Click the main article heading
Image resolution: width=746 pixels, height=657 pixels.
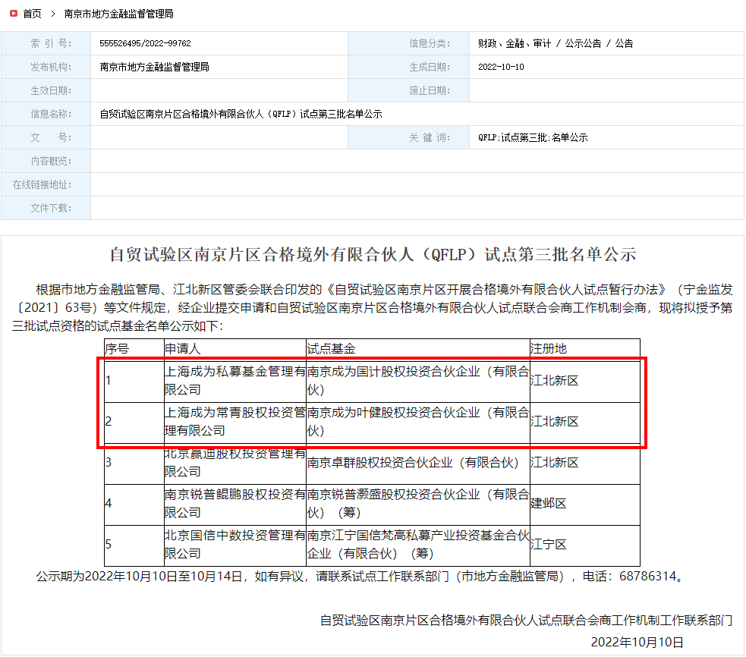coord(373,255)
